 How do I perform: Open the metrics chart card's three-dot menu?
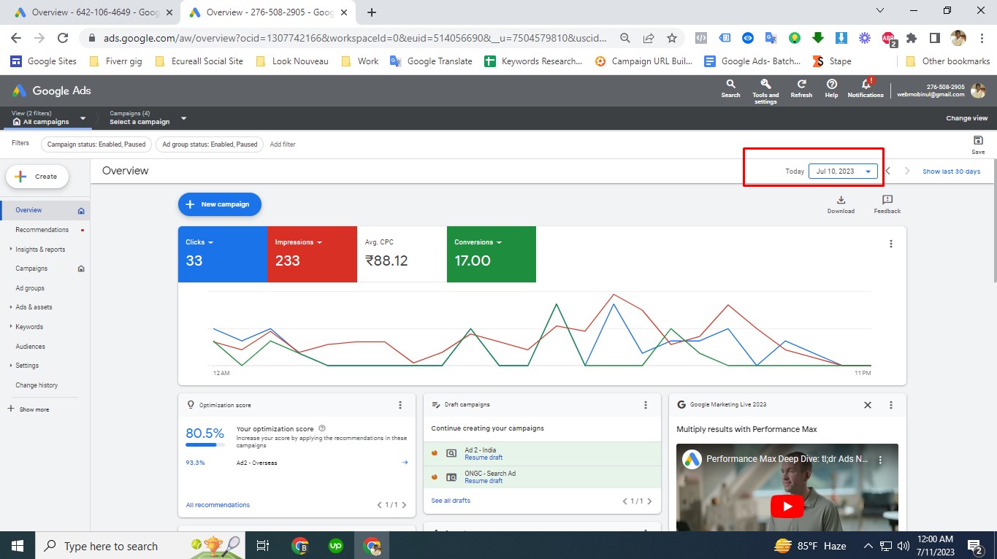(x=891, y=244)
